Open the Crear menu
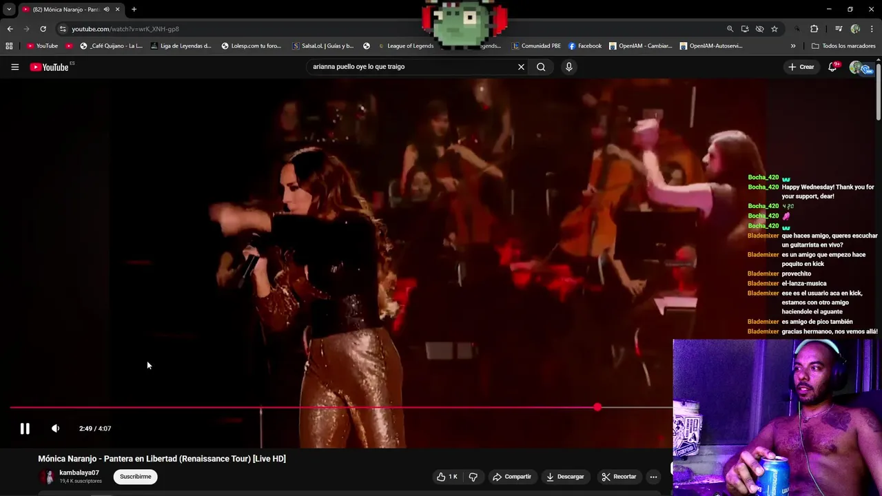 pos(801,67)
